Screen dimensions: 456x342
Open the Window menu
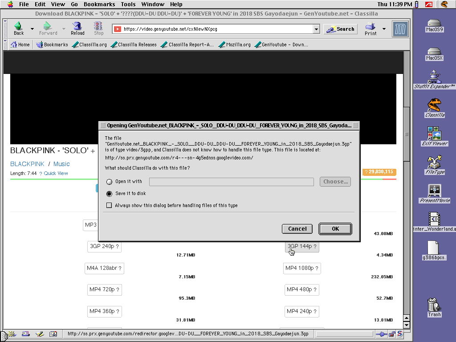(x=153, y=4)
